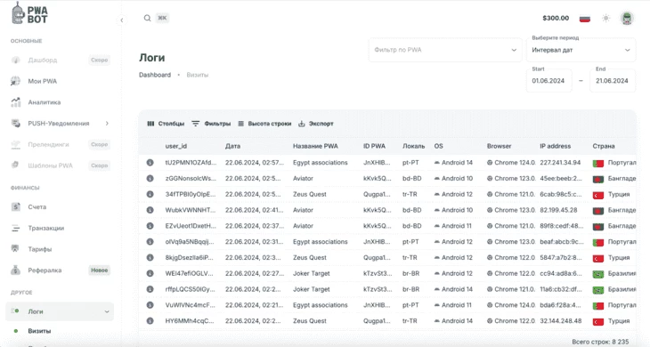Open info icon for row 34fTPBI0yOlpE
Image resolution: width=650 pixels, height=347 pixels.
click(150, 194)
